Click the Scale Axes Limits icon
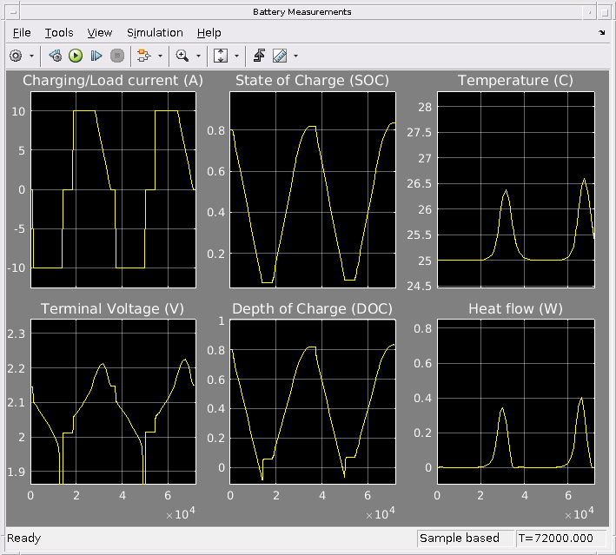 coord(220,56)
